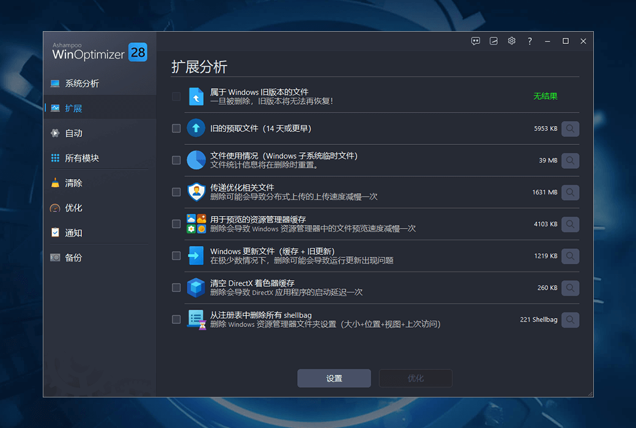
Task: Click the 优化 gauge icon
Action: click(55, 208)
